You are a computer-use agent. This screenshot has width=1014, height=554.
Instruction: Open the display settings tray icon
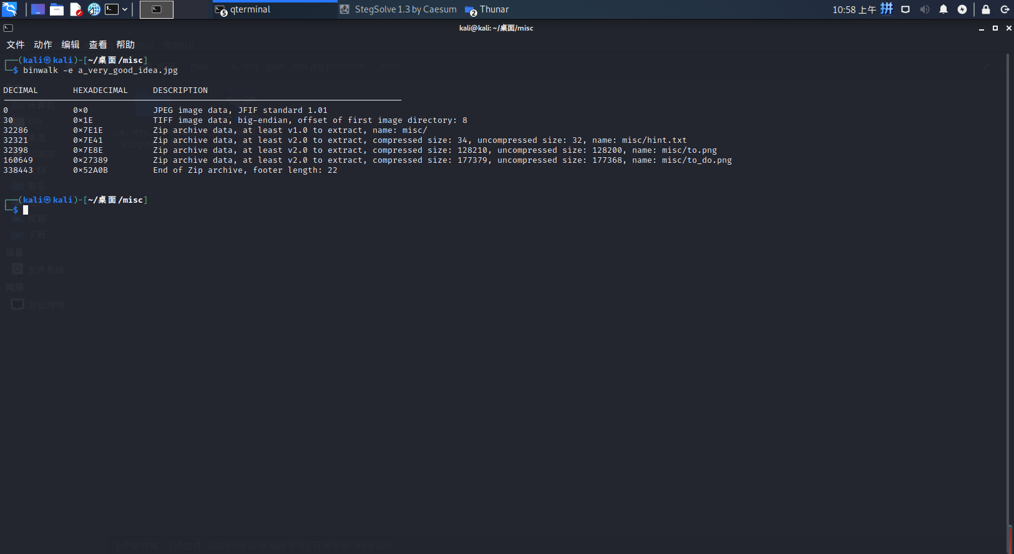[905, 9]
